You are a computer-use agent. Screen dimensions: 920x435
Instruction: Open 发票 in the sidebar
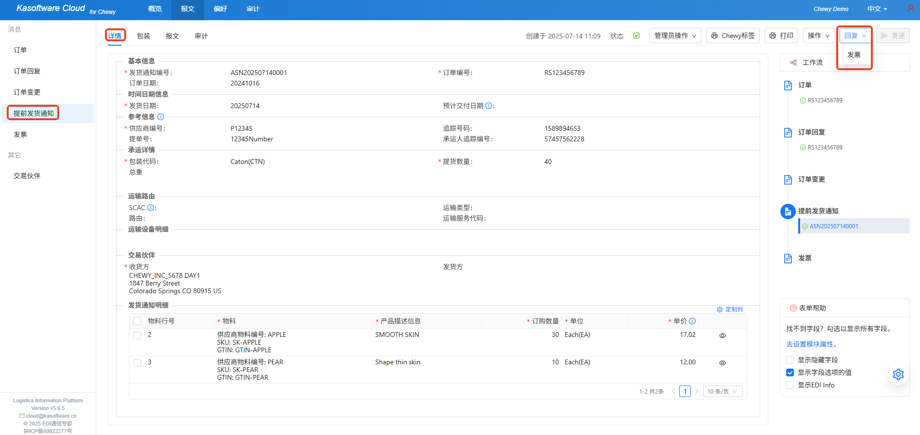click(48, 135)
